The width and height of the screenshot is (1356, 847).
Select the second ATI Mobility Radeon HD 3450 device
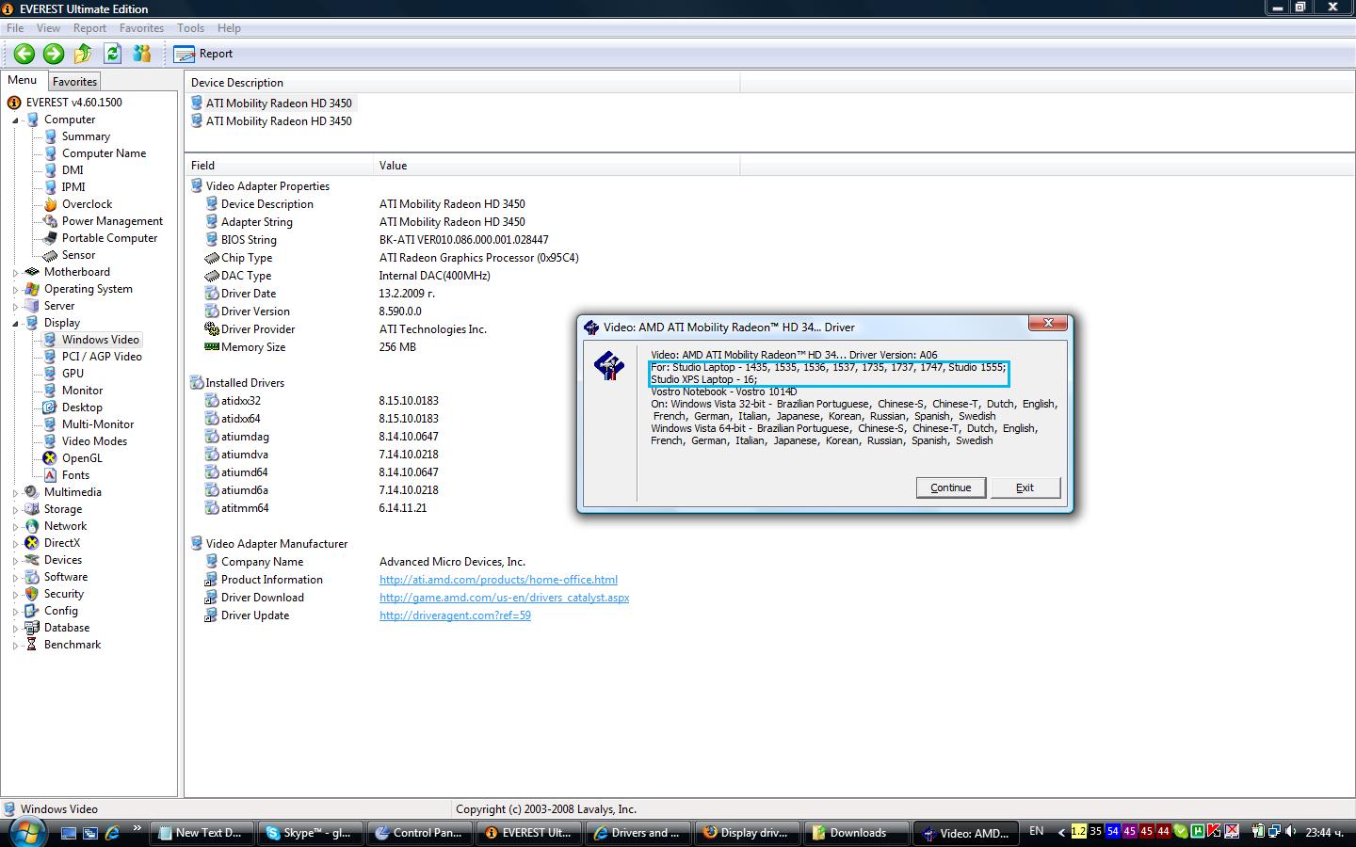point(279,121)
